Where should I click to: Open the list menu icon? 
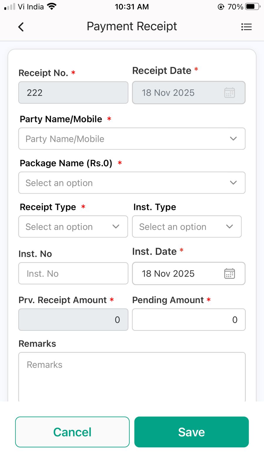246,27
